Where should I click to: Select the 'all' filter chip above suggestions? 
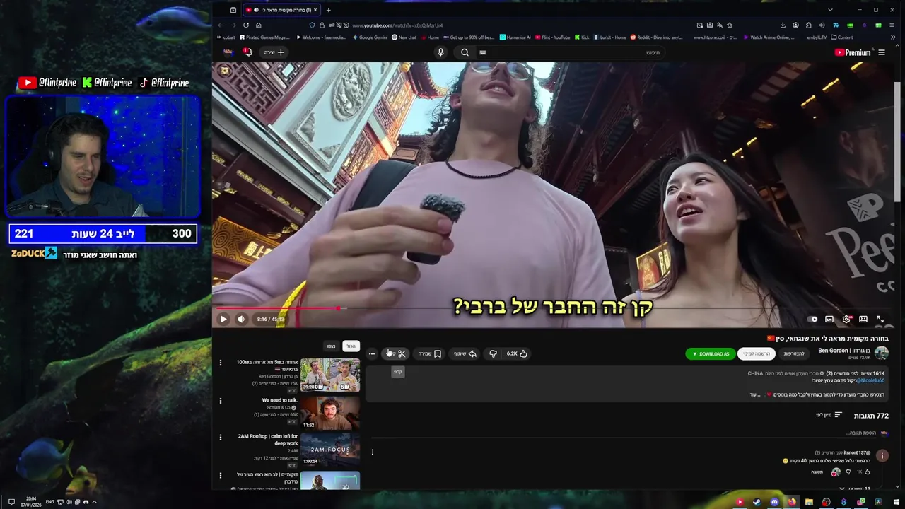pyautogui.click(x=351, y=346)
